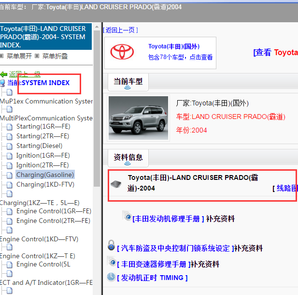Click document icon beside Engine Control(5L
This screenshot has width=298, height=295.
click(x=10, y=265)
